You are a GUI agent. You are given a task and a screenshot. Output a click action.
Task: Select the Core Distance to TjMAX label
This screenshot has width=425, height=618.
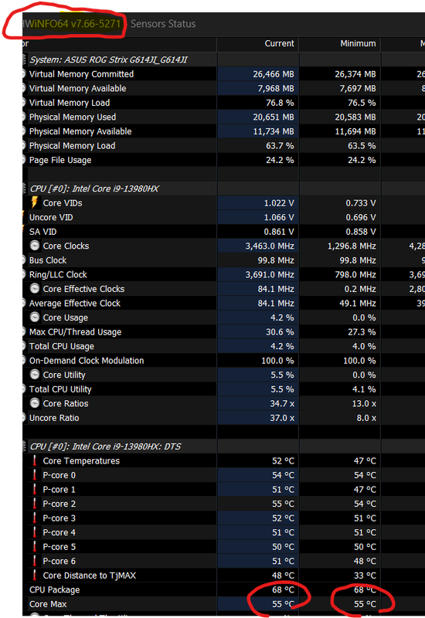[90, 576]
